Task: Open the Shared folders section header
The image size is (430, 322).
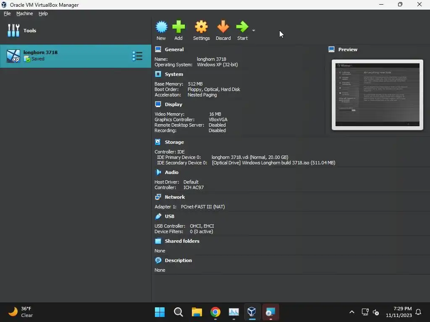Action: pos(182,241)
